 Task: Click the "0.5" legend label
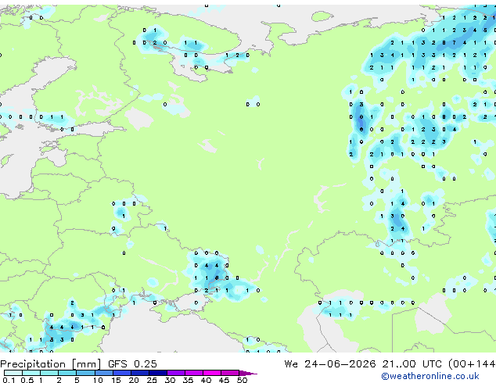(27, 380)
